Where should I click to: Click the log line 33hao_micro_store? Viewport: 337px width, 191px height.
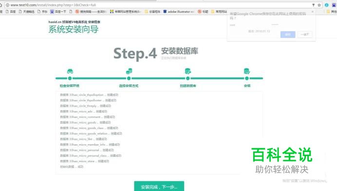85,161
